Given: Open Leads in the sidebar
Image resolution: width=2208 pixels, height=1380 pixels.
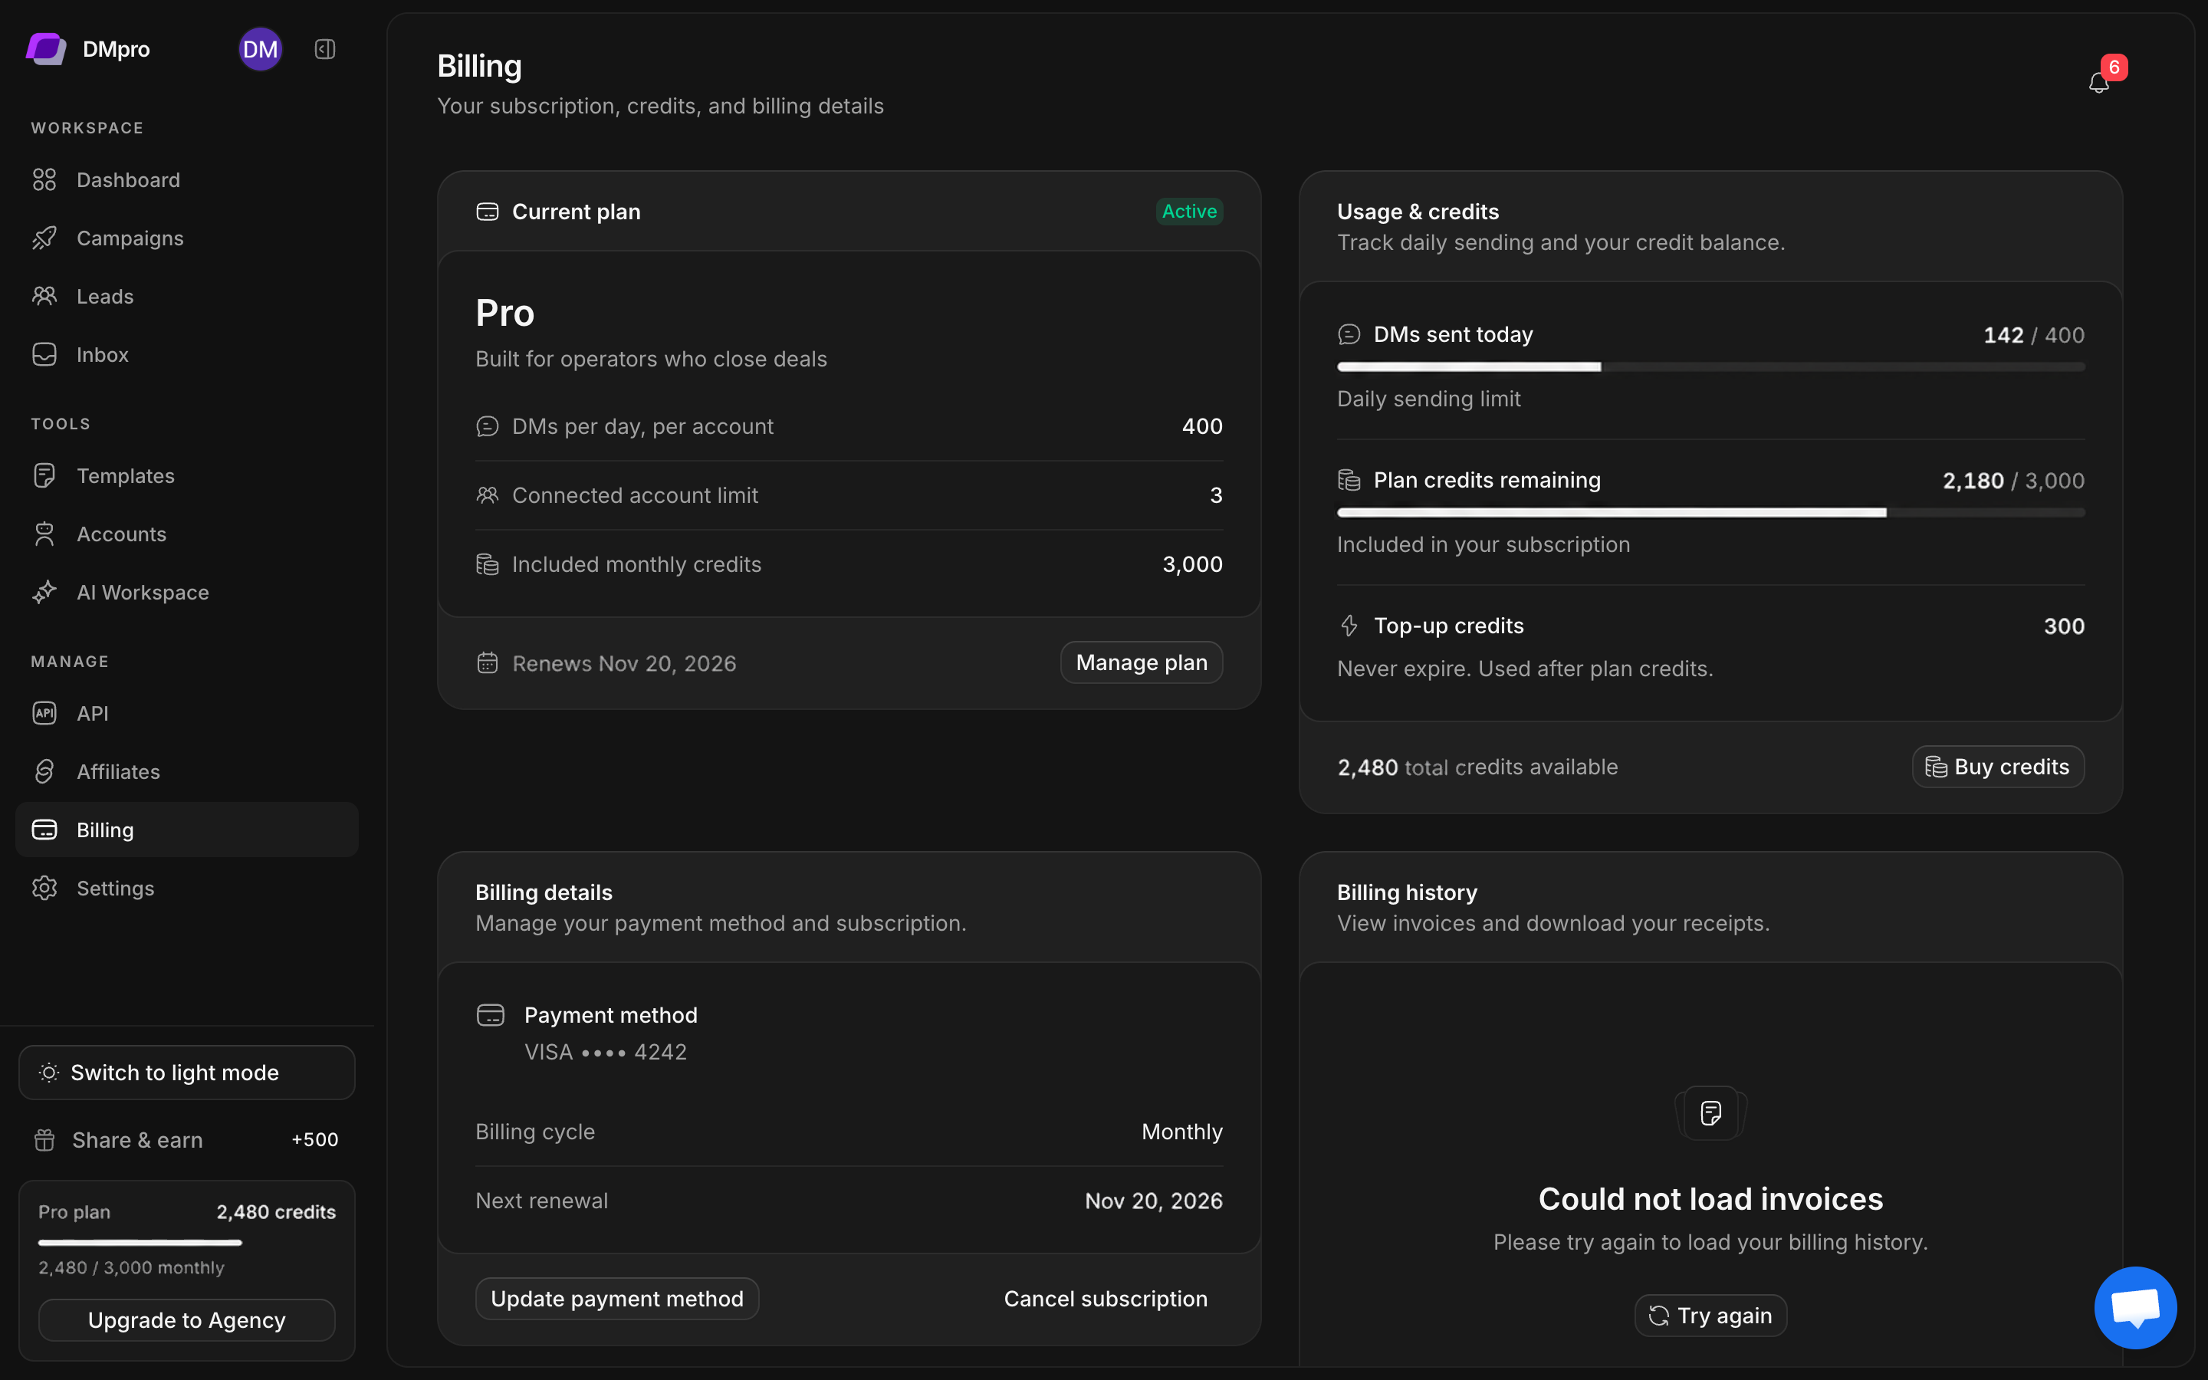Looking at the screenshot, I should tap(187, 297).
